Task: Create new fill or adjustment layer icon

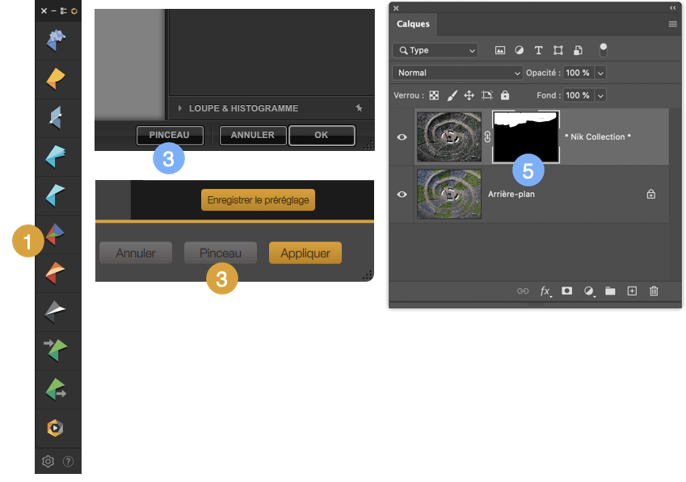Action: pos(589,291)
